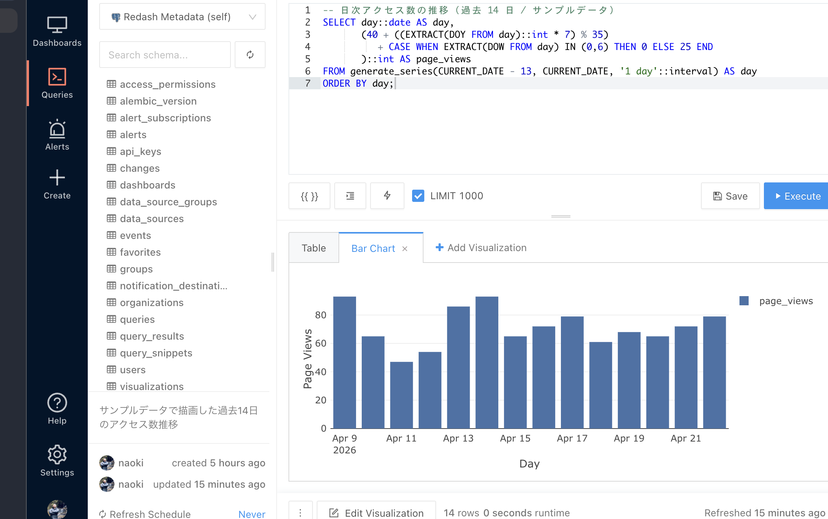Viewport: 828px width, 519px height.
Task: Close the Bar Chart tab with the x
Action: coord(405,249)
